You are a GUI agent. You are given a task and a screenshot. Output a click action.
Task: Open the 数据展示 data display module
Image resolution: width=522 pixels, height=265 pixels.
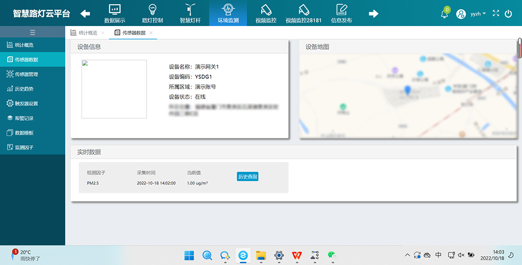(x=114, y=13)
